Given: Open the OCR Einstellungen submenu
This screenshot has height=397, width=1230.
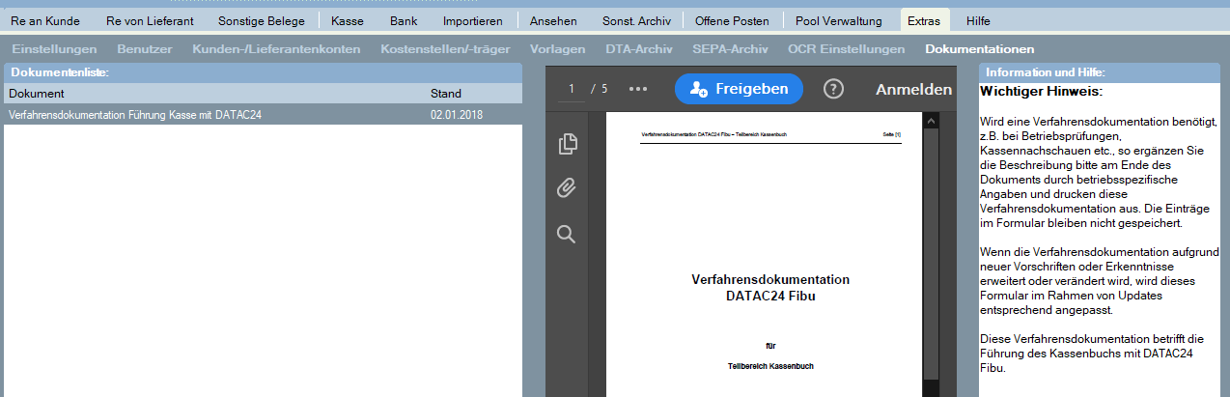Looking at the screenshot, I should (846, 48).
